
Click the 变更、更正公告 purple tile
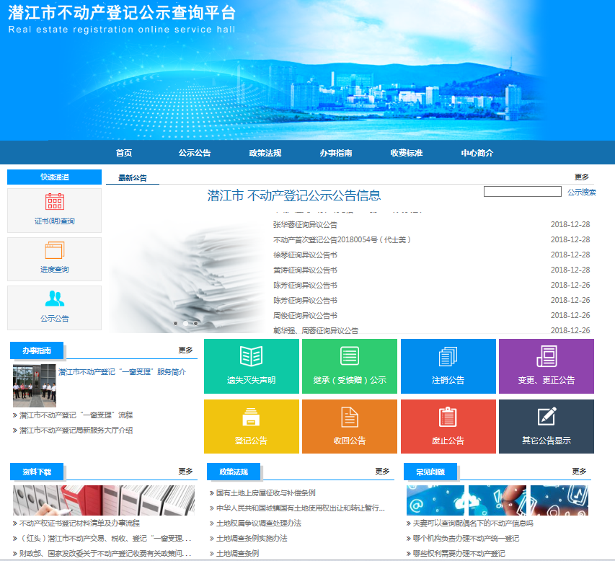tap(546, 366)
